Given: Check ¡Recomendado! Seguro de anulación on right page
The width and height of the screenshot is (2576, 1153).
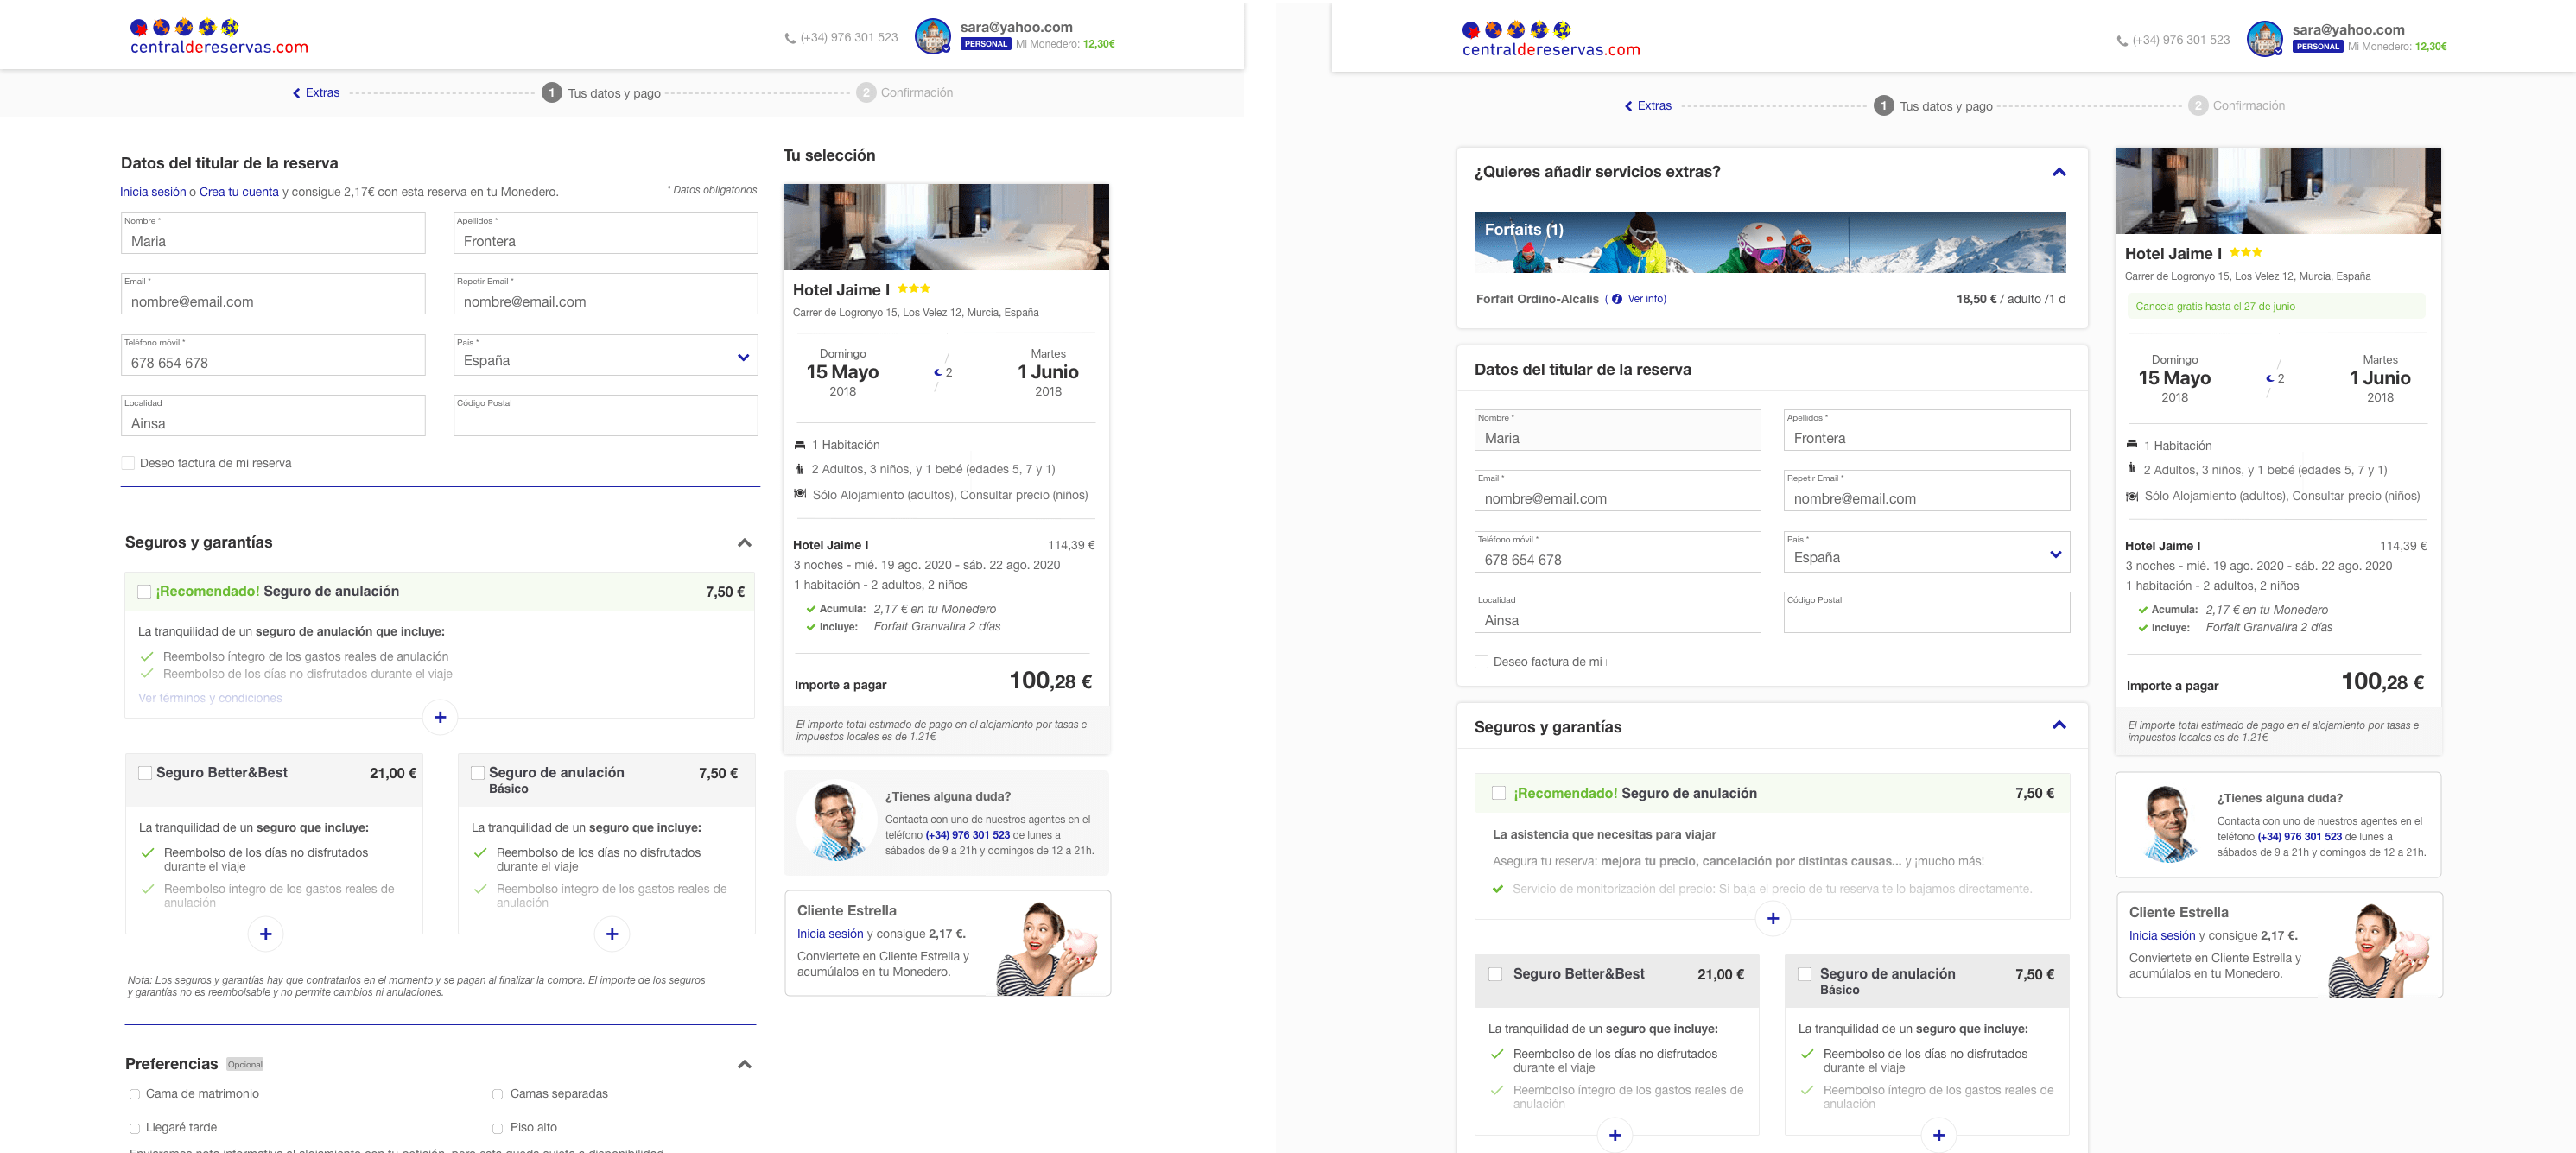Looking at the screenshot, I should [x=1498, y=793].
